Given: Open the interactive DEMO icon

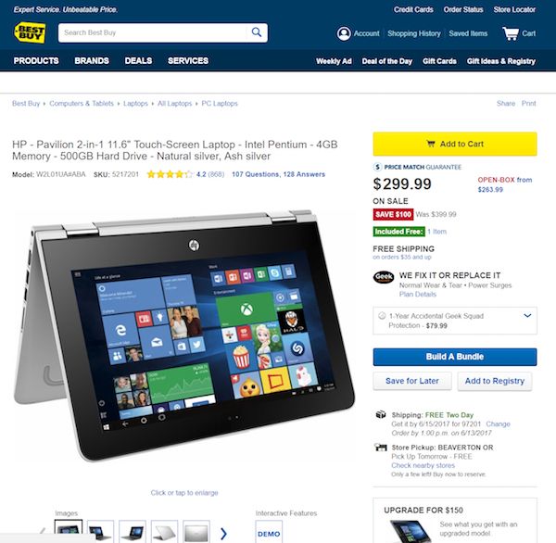Looking at the screenshot, I should tap(269, 532).
